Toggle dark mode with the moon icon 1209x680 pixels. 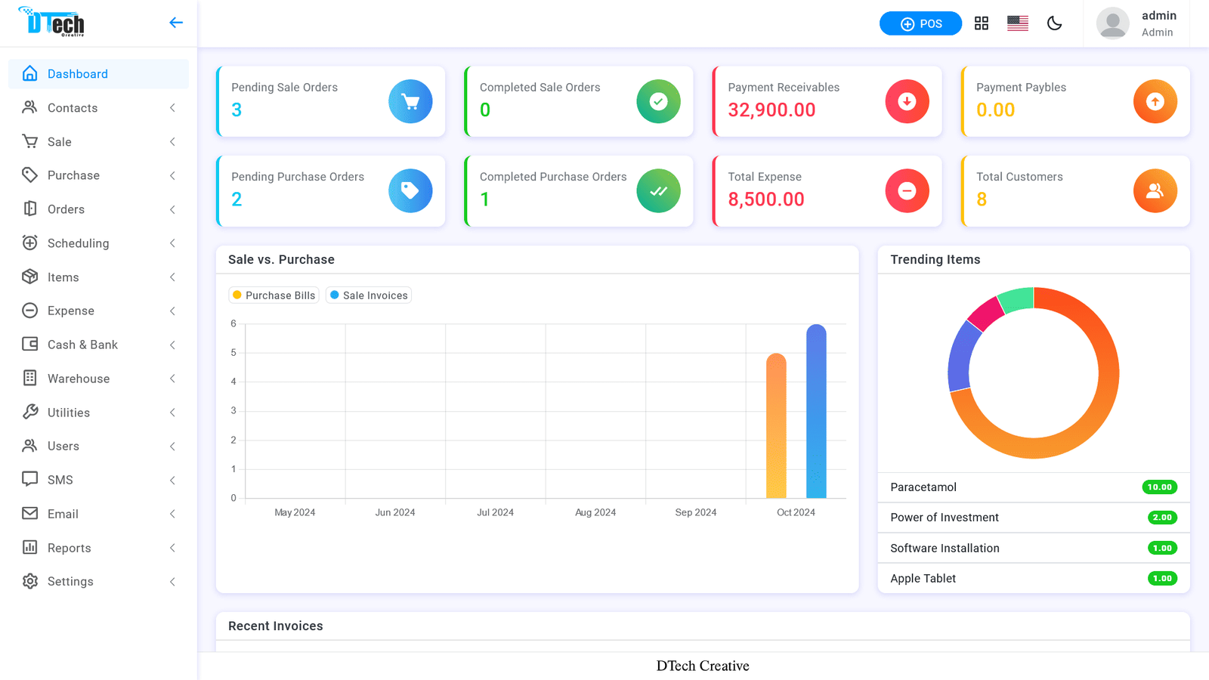[x=1055, y=23]
